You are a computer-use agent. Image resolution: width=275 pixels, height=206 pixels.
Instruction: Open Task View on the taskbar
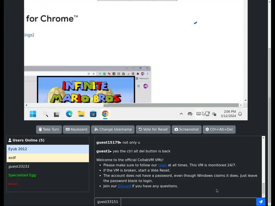coord(56,114)
